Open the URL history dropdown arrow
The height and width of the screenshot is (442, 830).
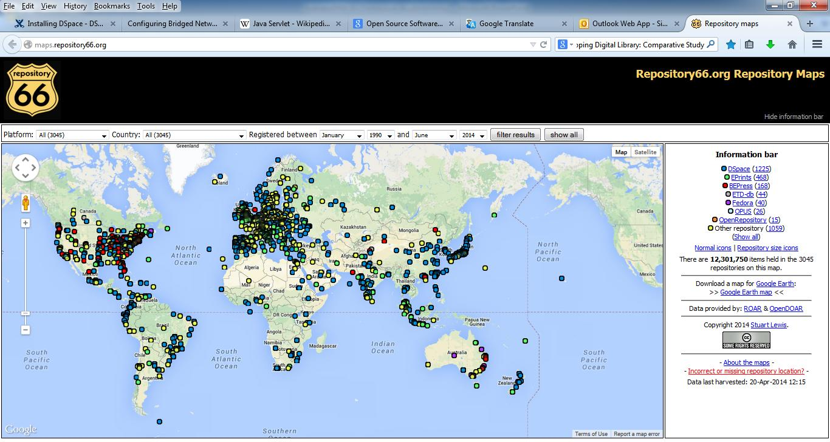click(x=533, y=44)
